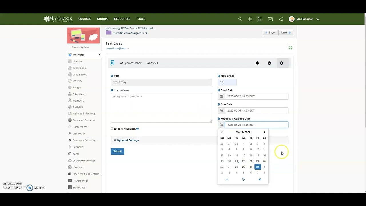Open the Ms. Robinson account dropdown
The width and height of the screenshot is (366, 206).
pos(304,19)
